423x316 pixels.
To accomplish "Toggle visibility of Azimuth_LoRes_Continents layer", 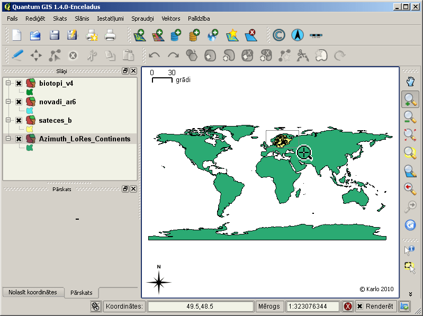I will coord(19,139).
